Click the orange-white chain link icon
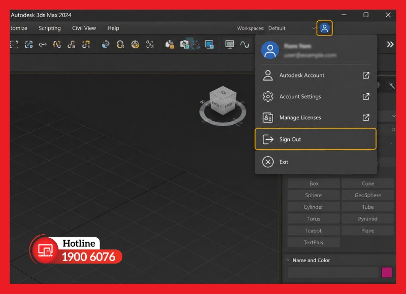 click(x=57, y=45)
